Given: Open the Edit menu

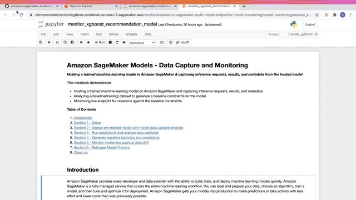Looking at the screenshot, I should (56, 34).
